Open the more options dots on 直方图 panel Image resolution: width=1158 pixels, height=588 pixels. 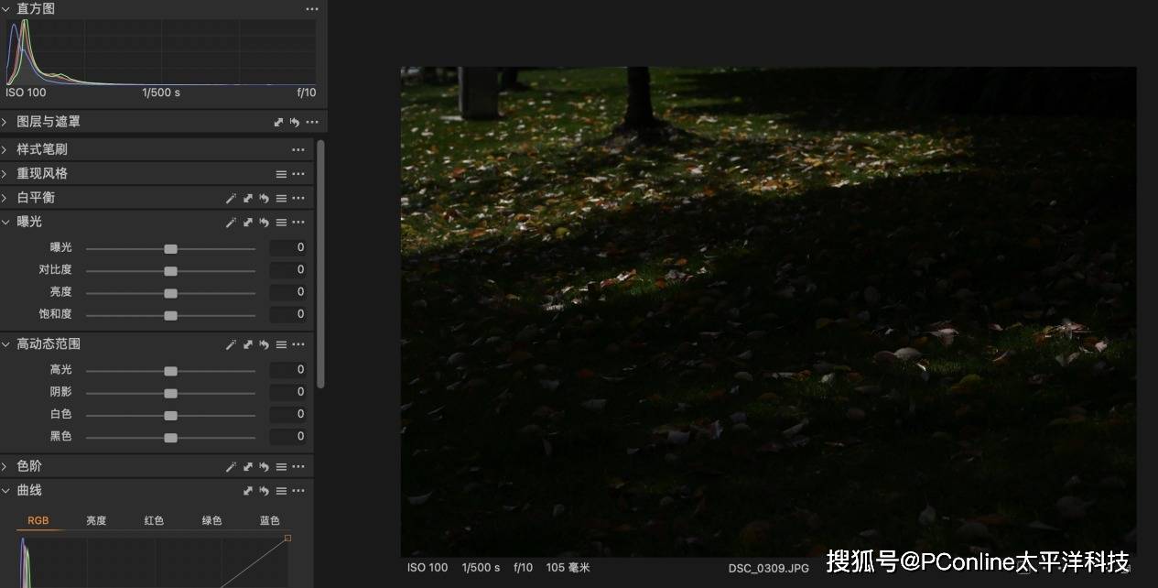point(311,8)
